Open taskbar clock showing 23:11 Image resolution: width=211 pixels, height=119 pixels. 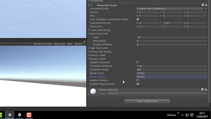pos(202,115)
